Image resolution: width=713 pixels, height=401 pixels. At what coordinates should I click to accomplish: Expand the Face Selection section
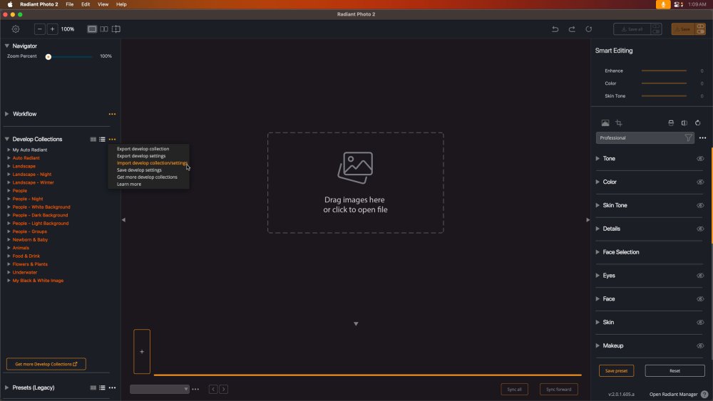coord(597,252)
